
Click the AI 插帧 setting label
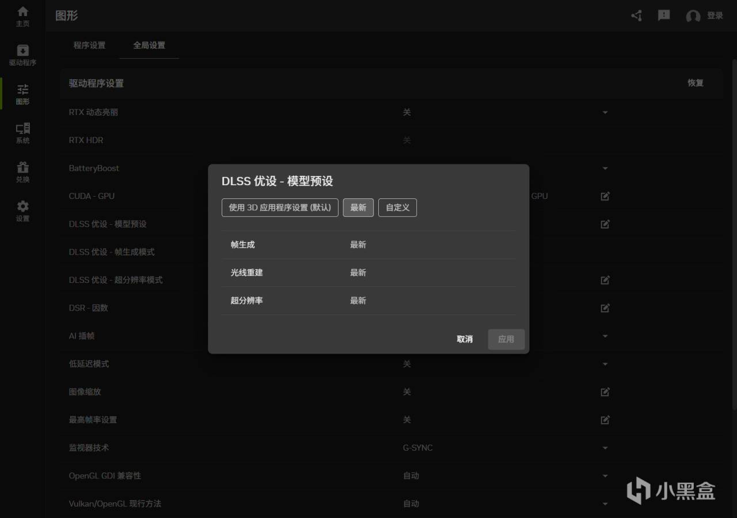pyautogui.click(x=82, y=336)
